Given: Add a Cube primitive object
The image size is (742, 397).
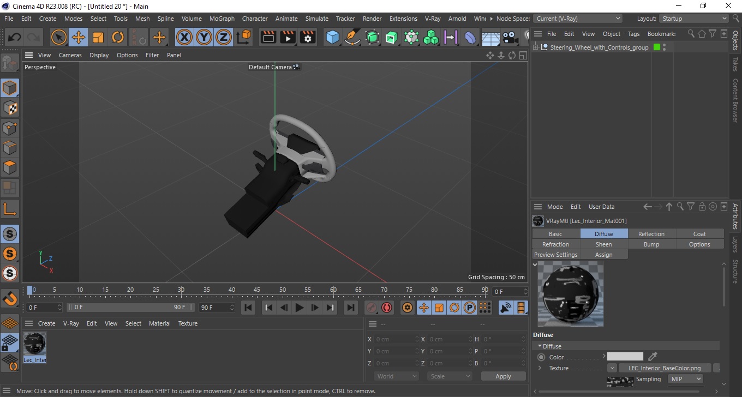Looking at the screenshot, I should click(x=333, y=38).
